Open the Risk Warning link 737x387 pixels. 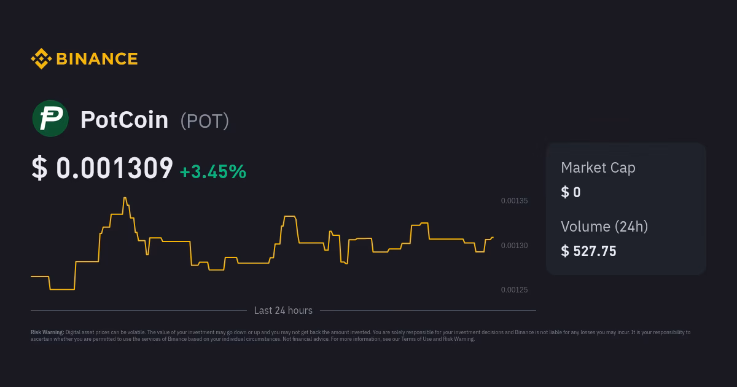click(x=457, y=338)
